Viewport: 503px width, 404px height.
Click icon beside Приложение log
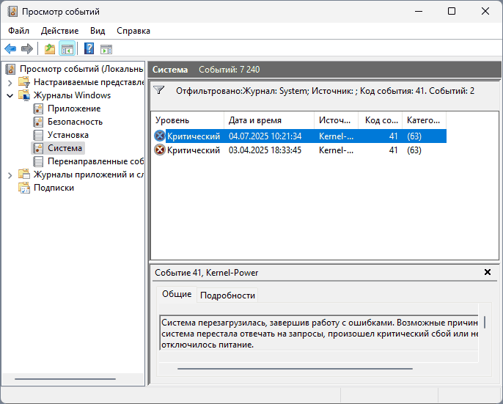(38, 109)
